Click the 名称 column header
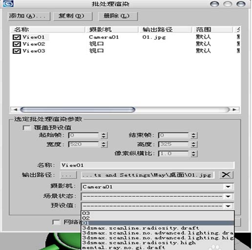The height and width of the screenshot is (250, 252). pyautogui.click(x=47, y=30)
